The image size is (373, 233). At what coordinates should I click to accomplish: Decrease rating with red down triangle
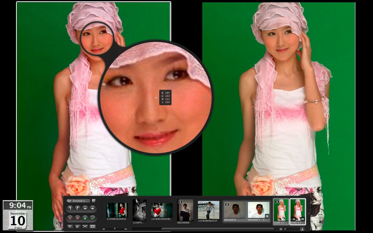(x=78, y=219)
